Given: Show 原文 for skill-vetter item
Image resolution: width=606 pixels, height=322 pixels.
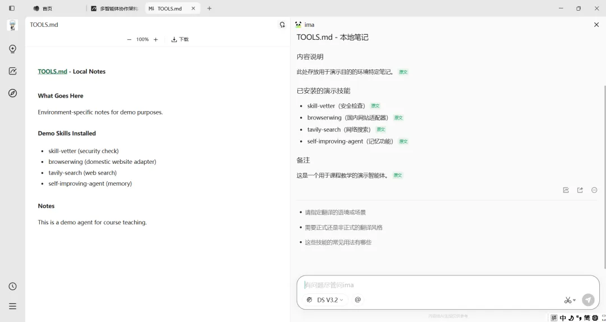Looking at the screenshot, I should point(375,105).
